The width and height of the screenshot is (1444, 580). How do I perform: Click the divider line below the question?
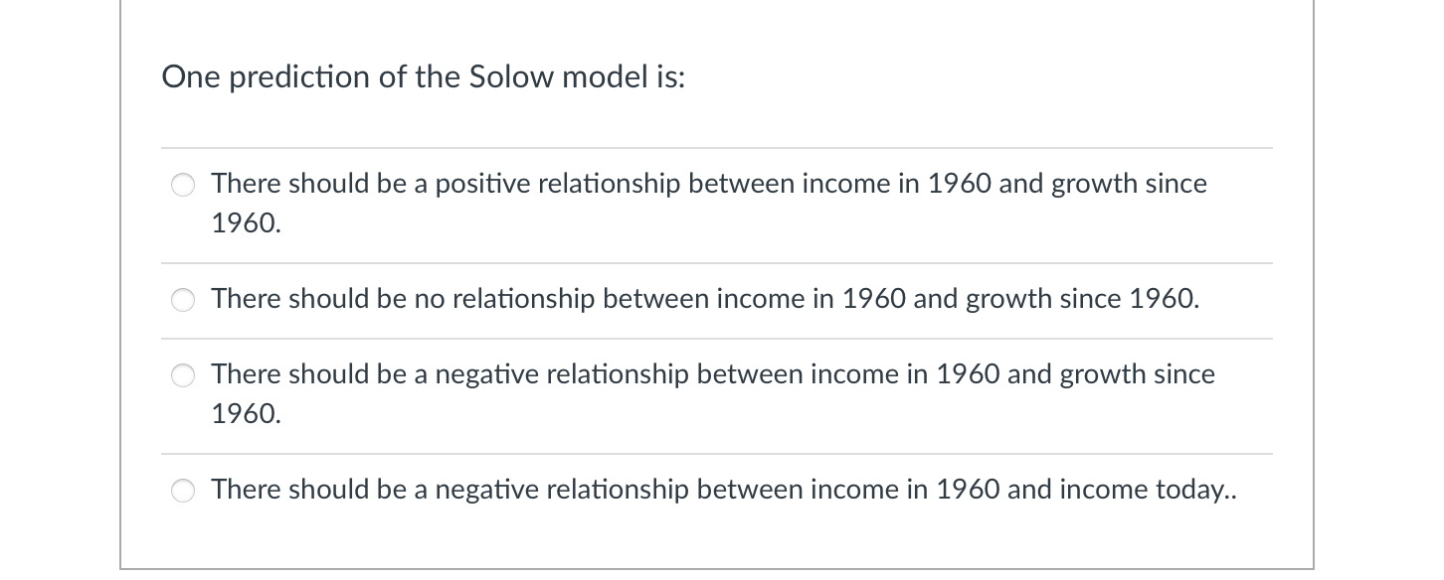(x=717, y=147)
